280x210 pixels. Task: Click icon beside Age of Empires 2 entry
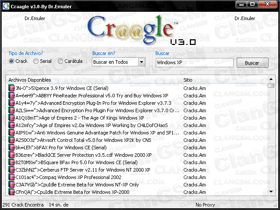11,118
